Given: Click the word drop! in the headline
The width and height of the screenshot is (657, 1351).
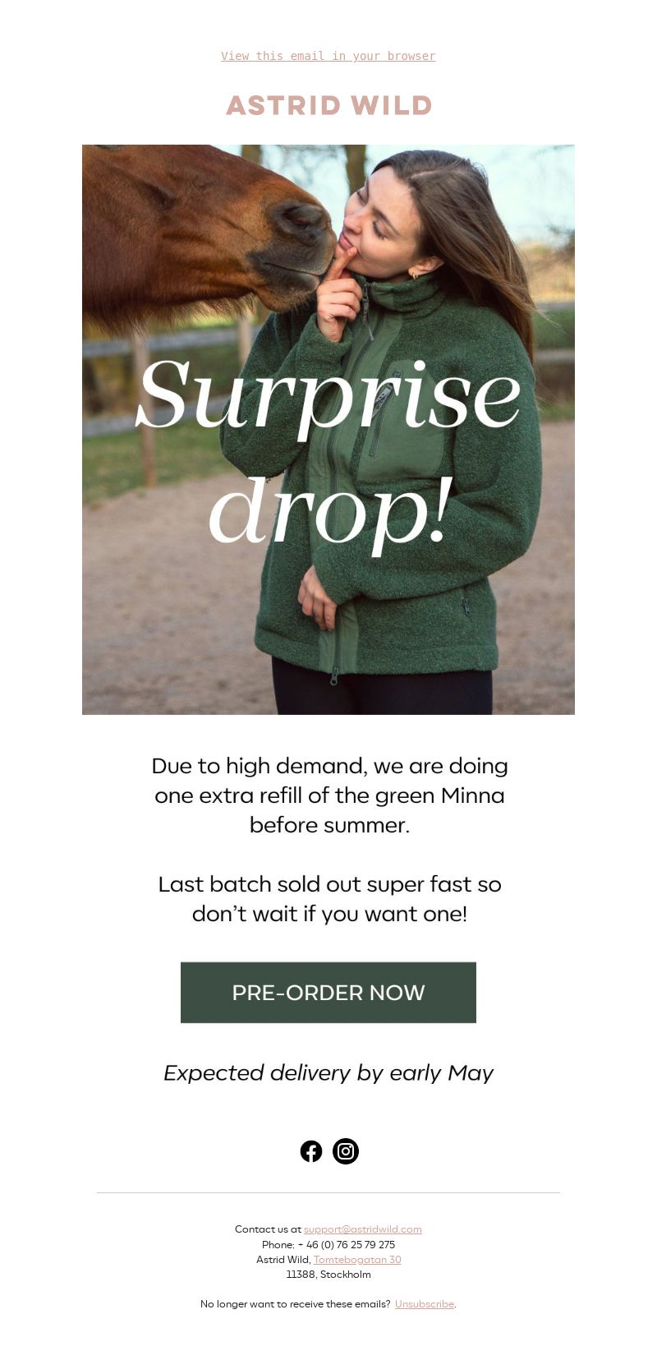Looking at the screenshot, I should tap(330, 510).
